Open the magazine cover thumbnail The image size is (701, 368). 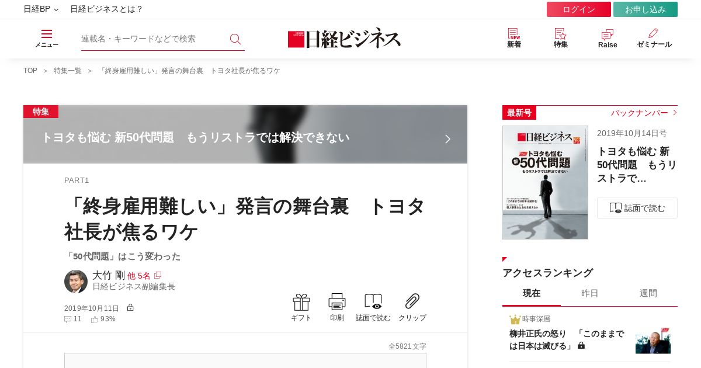tap(545, 182)
